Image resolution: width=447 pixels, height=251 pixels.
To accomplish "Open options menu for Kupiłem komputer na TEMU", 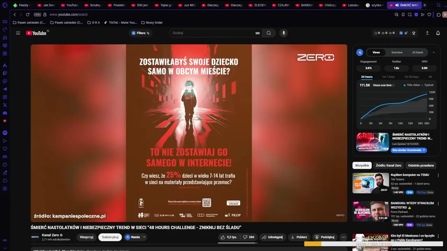I will tap(438, 175).
